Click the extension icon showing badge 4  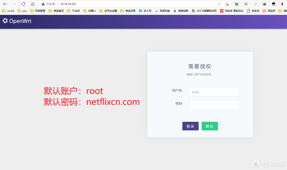point(282,4)
